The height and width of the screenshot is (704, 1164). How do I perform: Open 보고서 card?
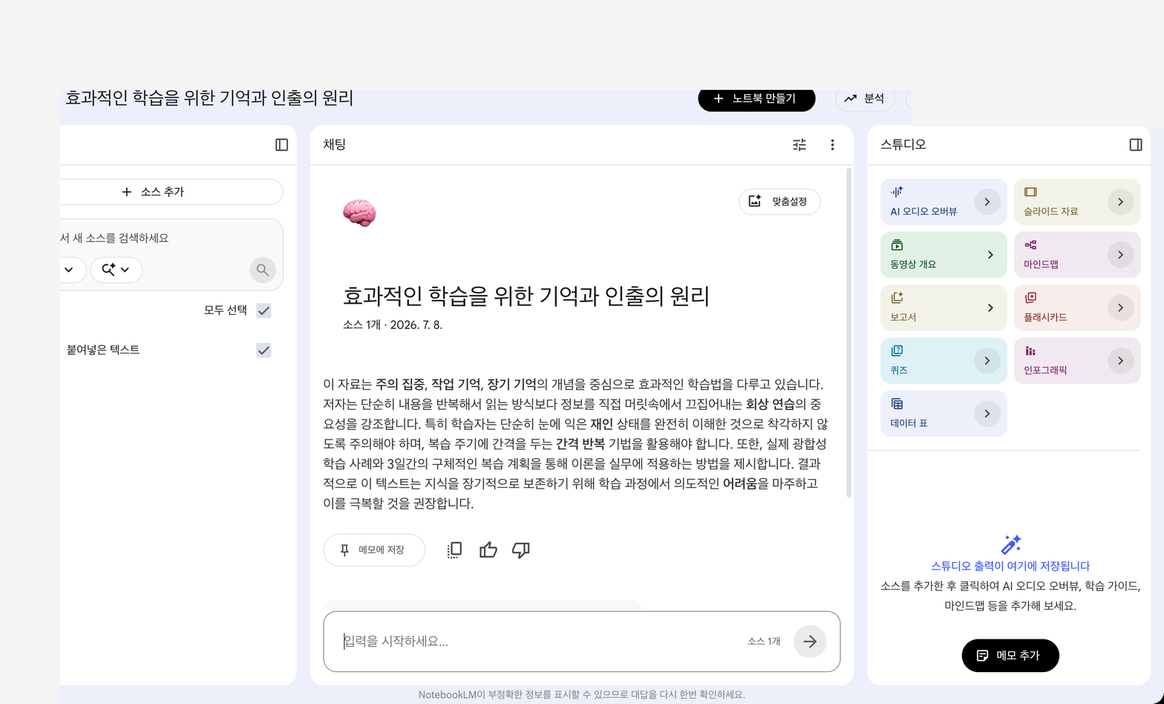coord(944,307)
